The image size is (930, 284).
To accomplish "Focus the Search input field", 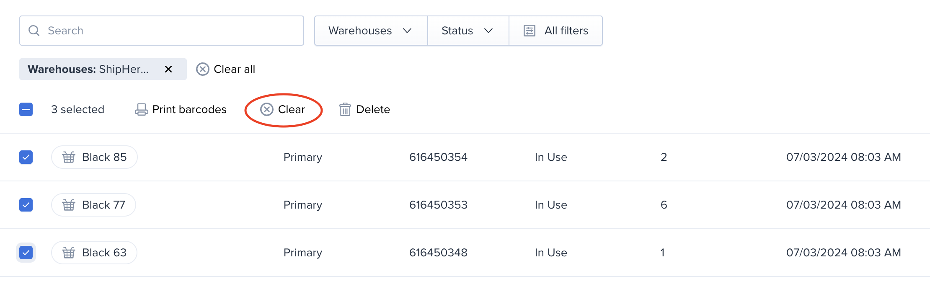I will pos(162,31).
